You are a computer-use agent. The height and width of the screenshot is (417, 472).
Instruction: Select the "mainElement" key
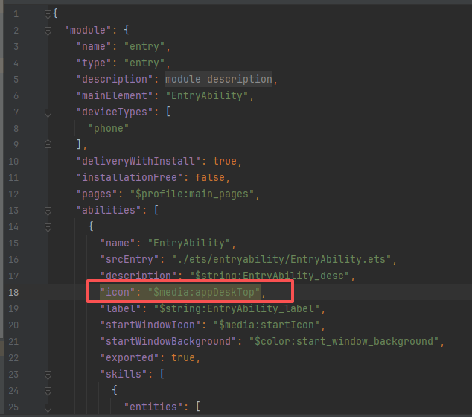[115, 96]
